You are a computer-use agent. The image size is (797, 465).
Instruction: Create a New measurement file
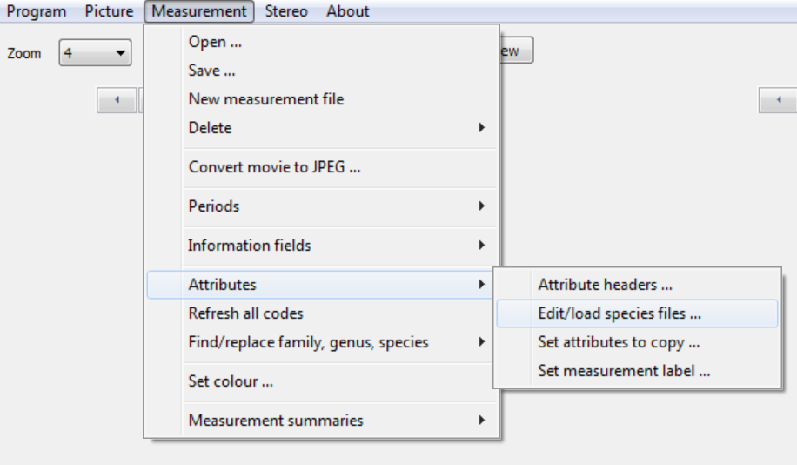[265, 99]
